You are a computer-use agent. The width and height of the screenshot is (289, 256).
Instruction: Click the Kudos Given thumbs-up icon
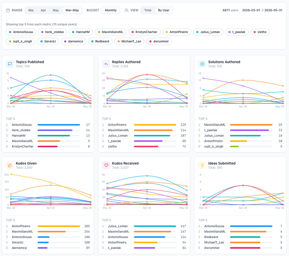[x=10, y=165]
